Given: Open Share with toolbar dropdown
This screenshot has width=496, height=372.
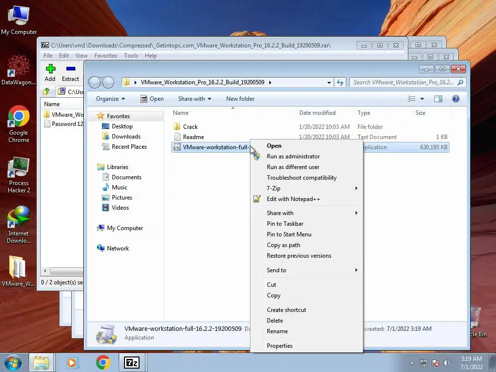Looking at the screenshot, I should 195,99.
